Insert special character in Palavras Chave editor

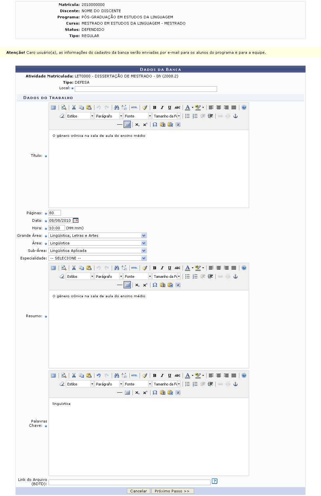155,393
